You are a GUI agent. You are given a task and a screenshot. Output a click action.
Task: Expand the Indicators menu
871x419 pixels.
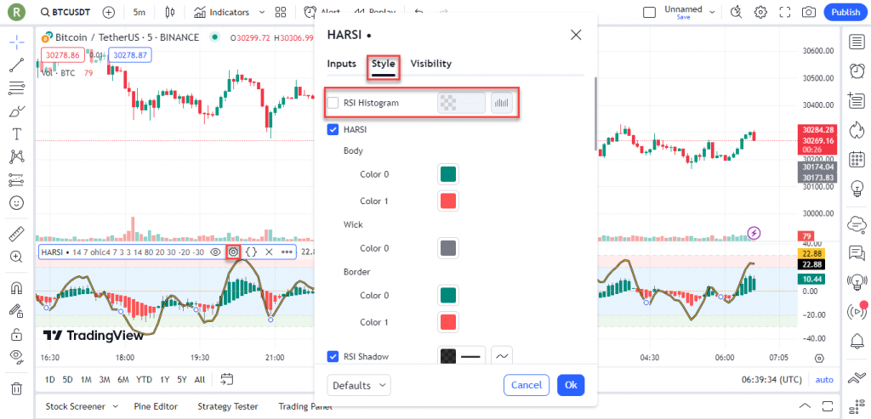(221, 13)
